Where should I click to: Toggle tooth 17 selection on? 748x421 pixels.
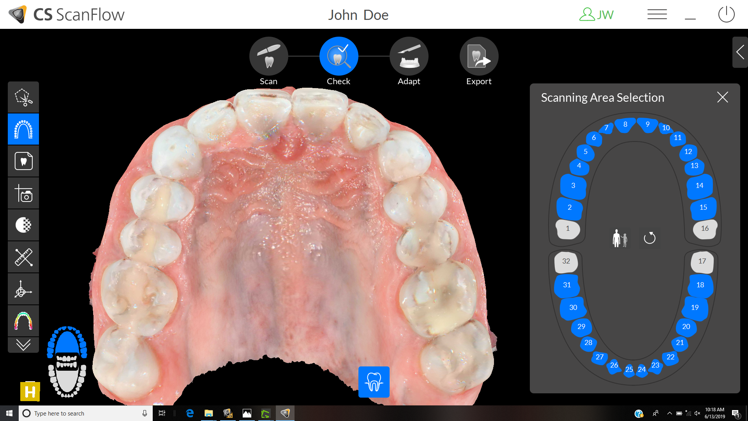(702, 262)
